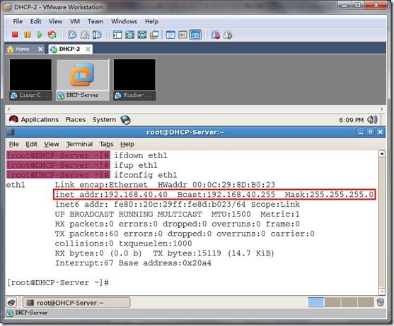Reset the virtual machine icon

coord(52,35)
